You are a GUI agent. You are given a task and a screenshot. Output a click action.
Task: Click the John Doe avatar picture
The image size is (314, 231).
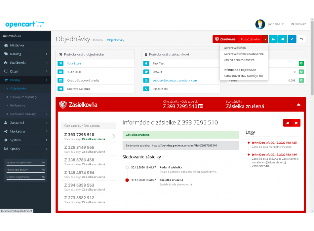click(260, 24)
